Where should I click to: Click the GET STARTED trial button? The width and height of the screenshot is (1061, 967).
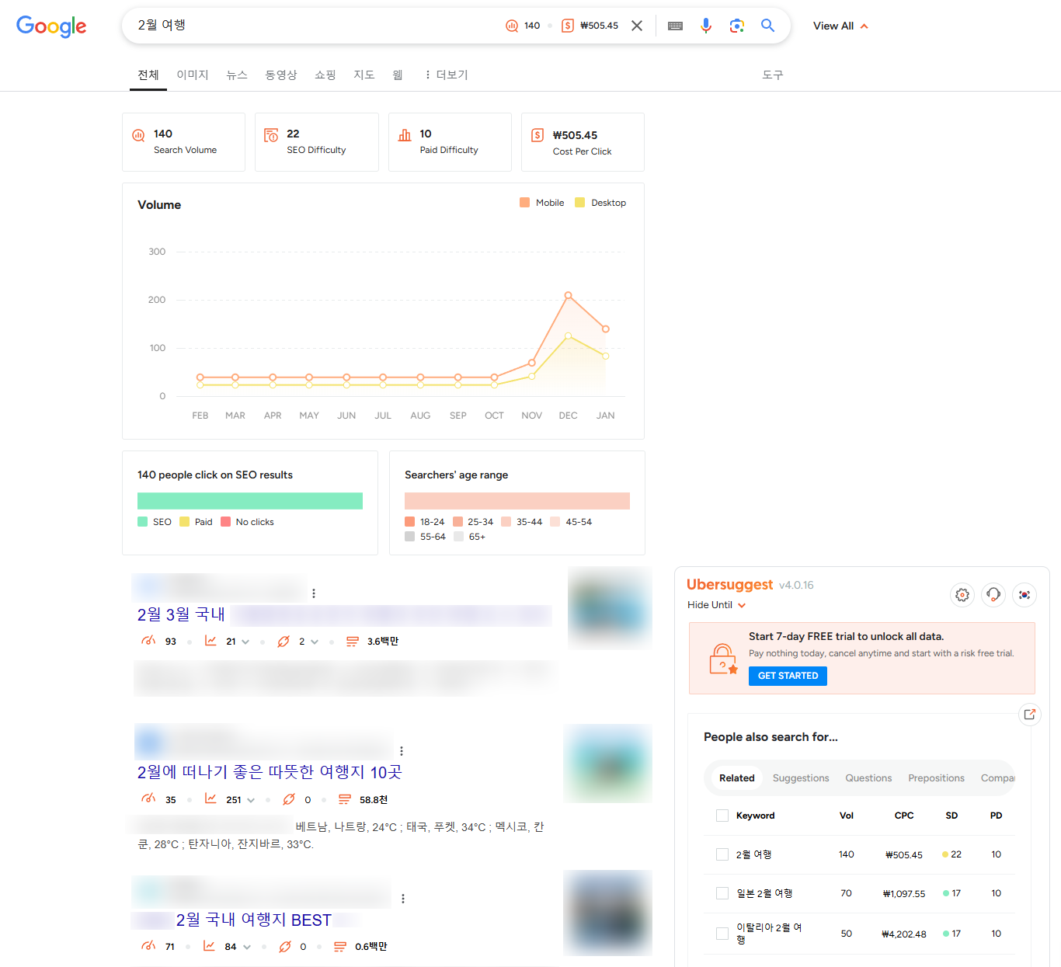coord(788,676)
